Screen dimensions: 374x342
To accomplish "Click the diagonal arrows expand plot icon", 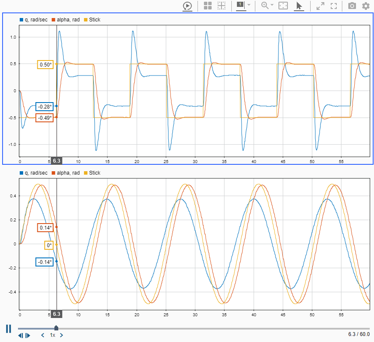I will [x=320, y=6].
